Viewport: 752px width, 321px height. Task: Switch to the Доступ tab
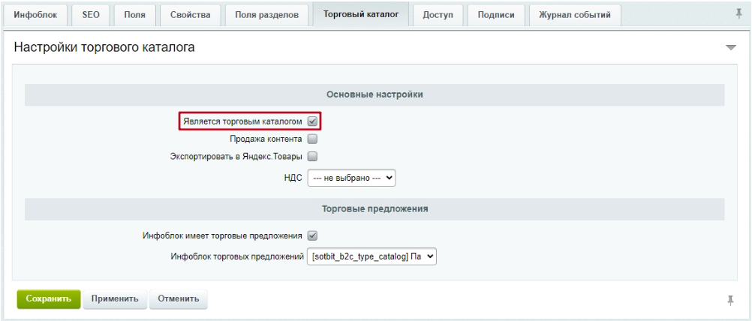438,16
